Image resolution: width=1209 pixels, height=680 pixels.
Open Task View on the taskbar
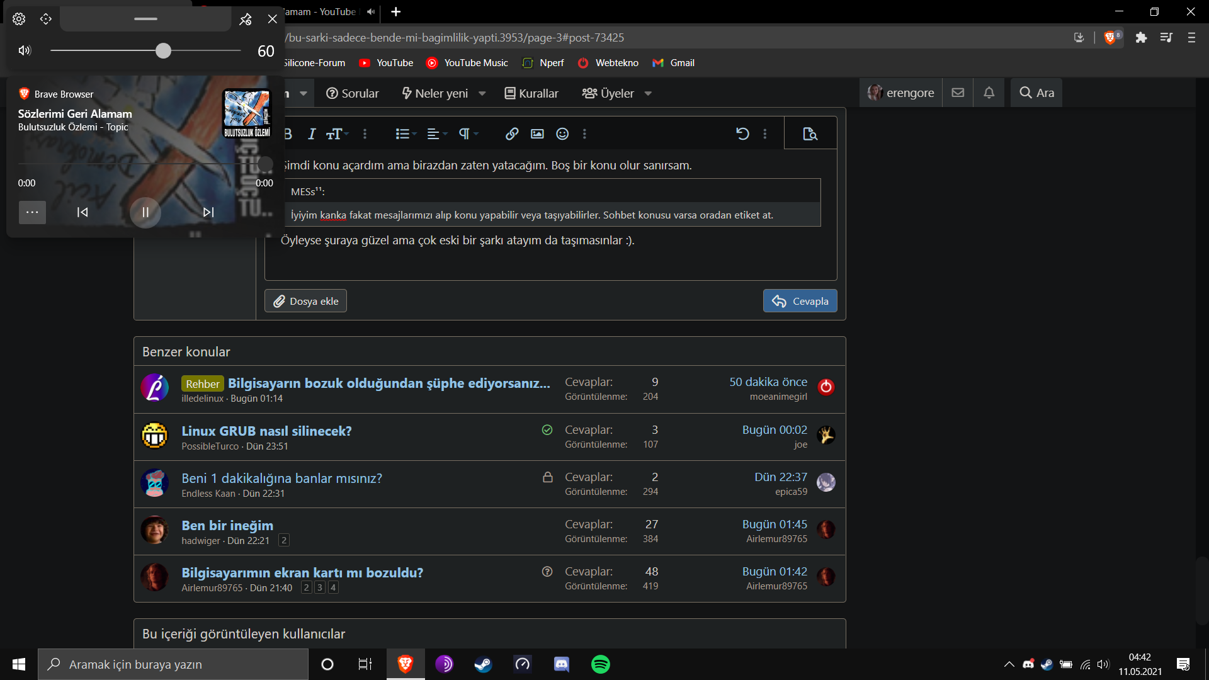[x=365, y=664]
